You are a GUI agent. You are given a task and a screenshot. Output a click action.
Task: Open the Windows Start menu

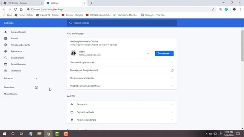pyautogui.click(x=4, y=134)
